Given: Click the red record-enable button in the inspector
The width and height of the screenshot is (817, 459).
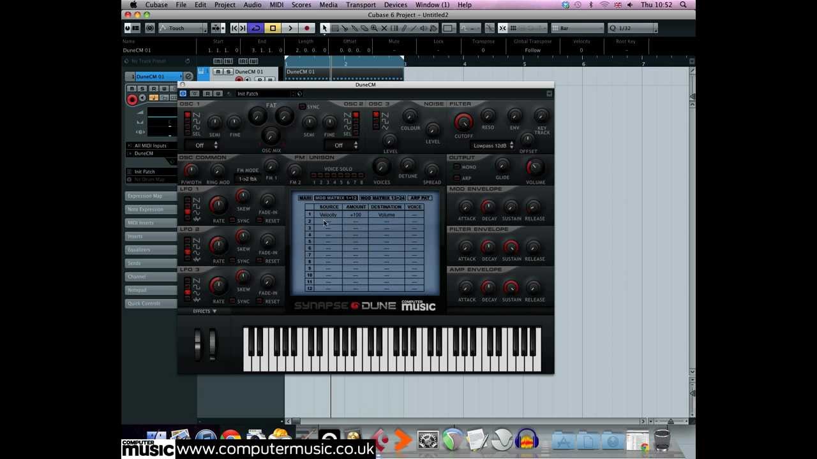Looking at the screenshot, I should (x=132, y=99).
